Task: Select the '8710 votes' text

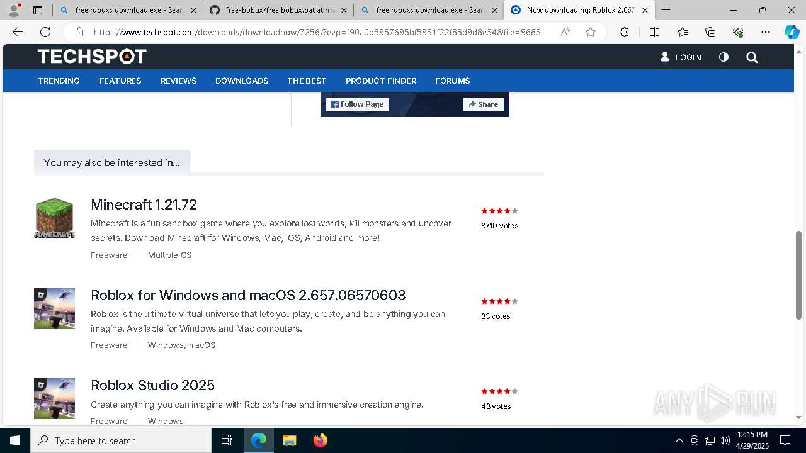Action: [x=499, y=225]
